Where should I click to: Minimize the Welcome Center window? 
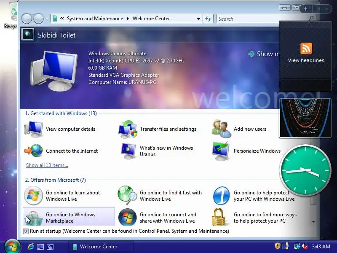284,8
